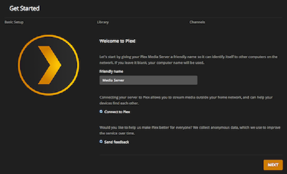Go to the Library step
Screen dimensions: 287x174
103,22
